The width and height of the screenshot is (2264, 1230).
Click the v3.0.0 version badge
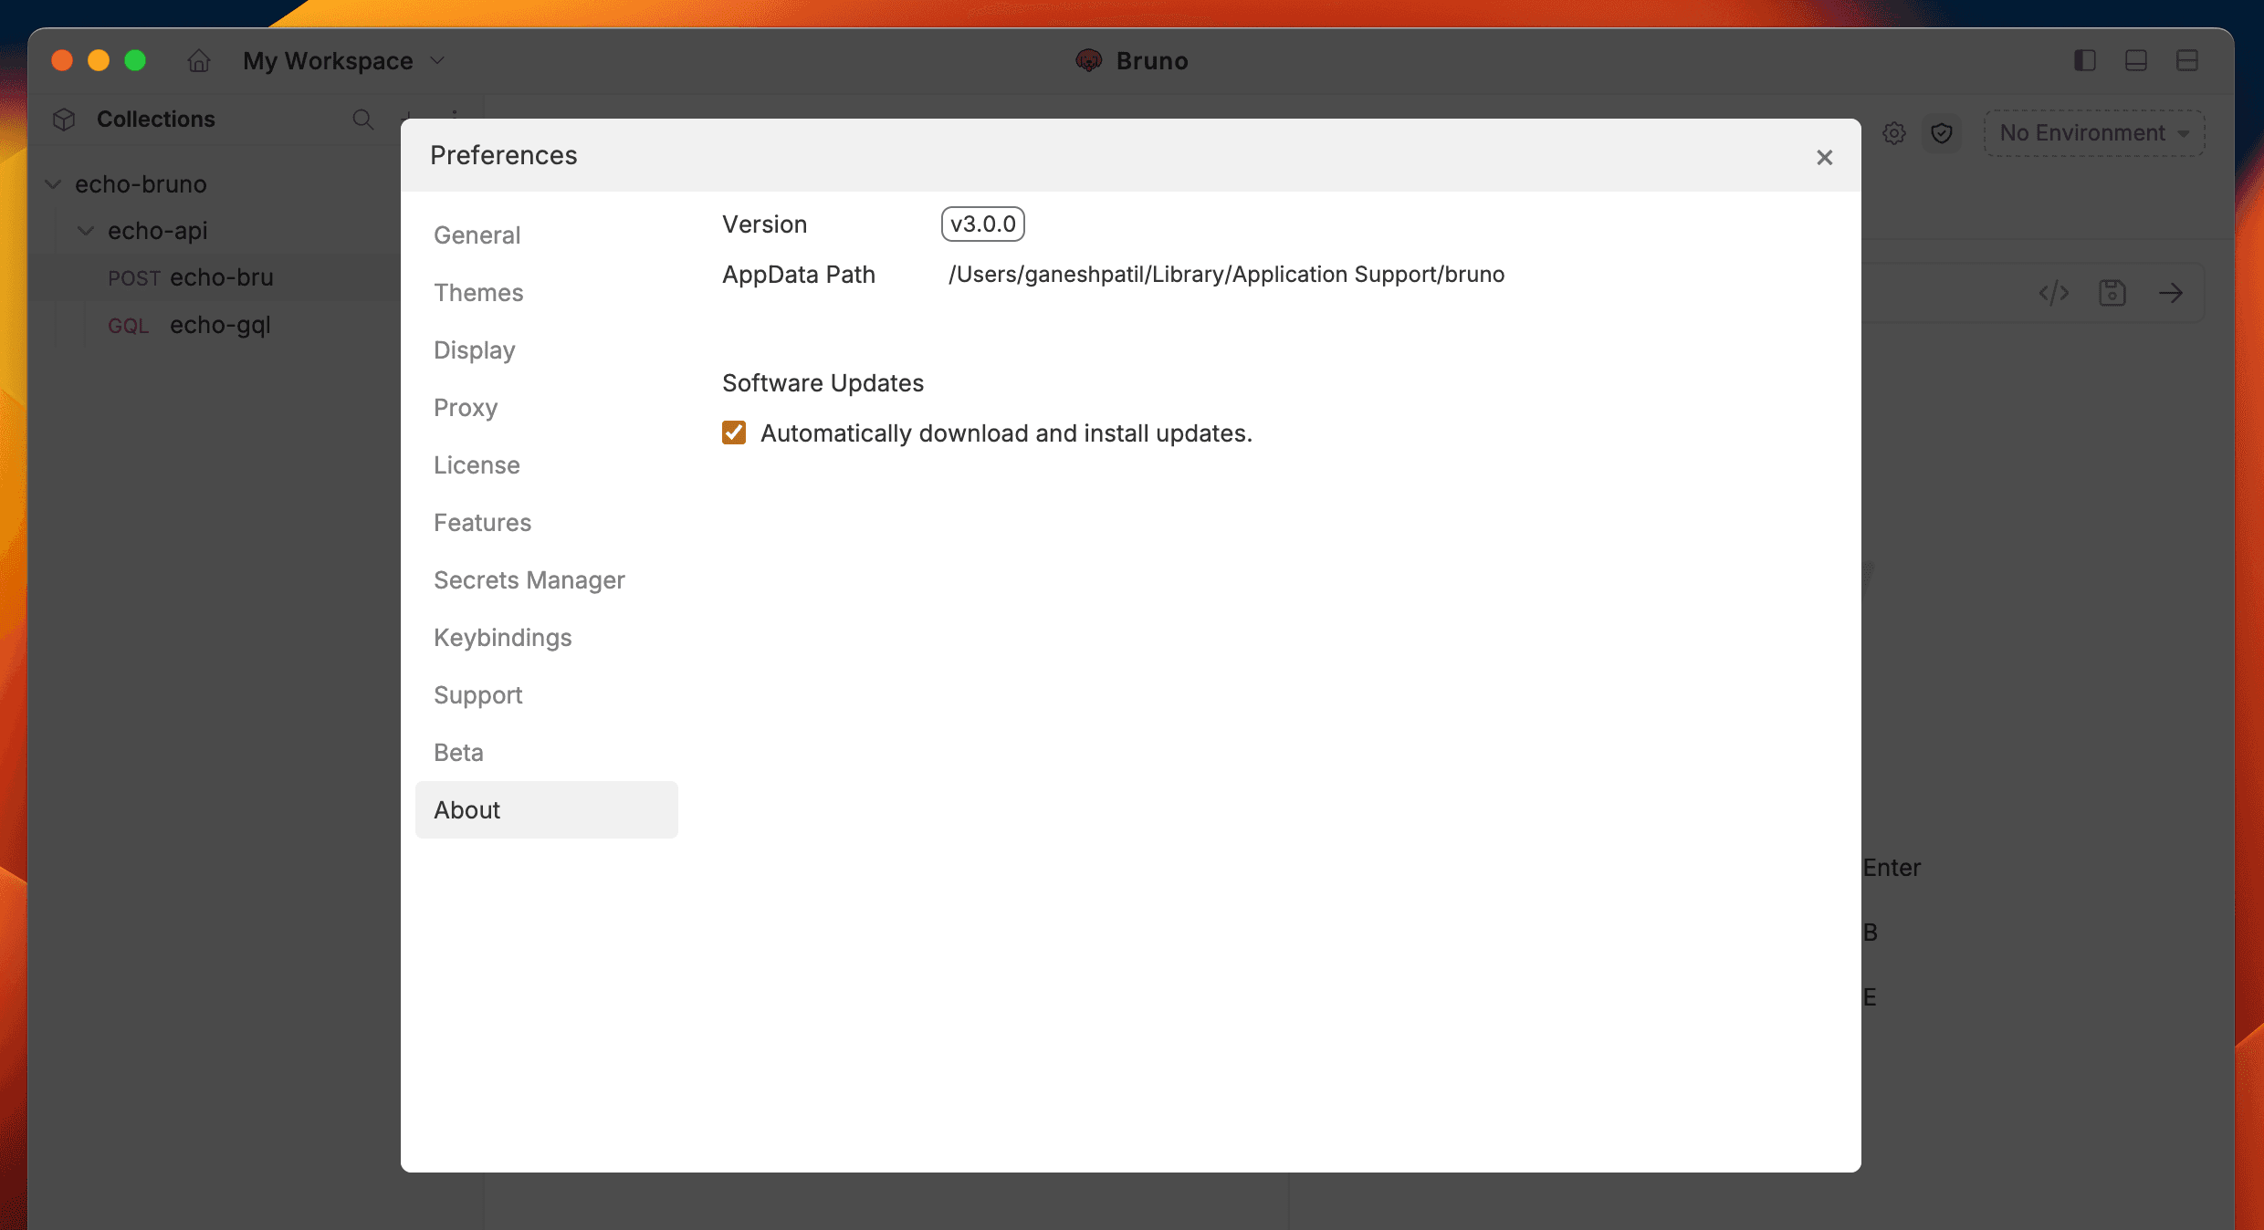[982, 224]
